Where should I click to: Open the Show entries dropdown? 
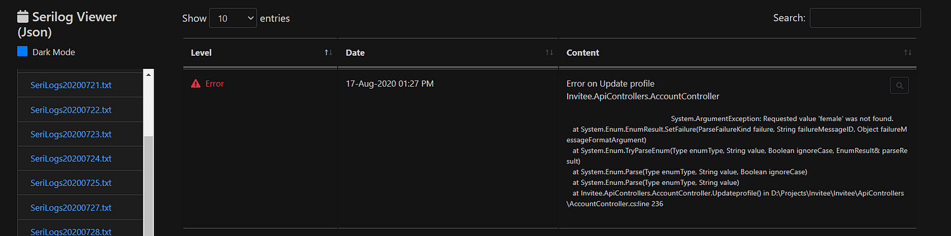coord(233,18)
